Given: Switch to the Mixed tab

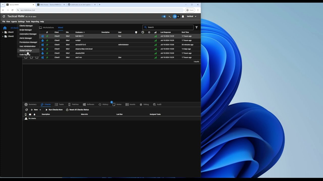Looking at the screenshot, I should pos(61,27).
